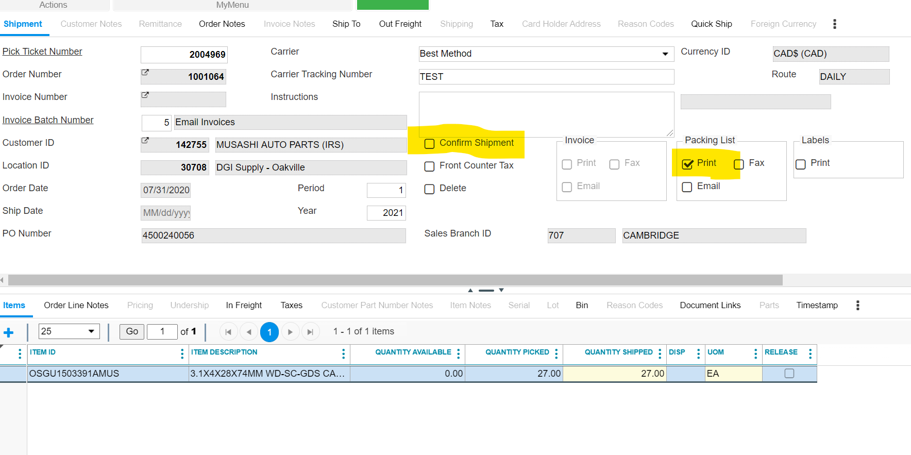Open the Document Links tab
Screen dimensions: 911x455
(710, 306)
